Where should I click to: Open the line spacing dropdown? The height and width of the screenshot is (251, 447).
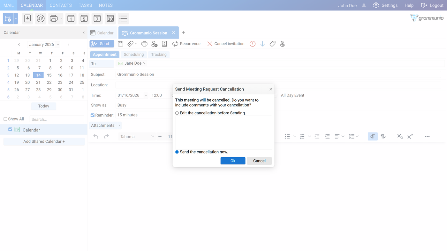[x=357, y=136]
